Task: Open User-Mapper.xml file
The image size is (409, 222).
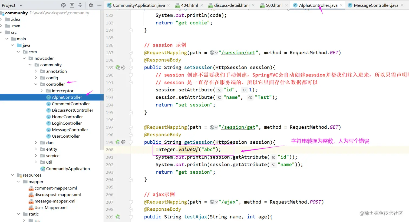Action: (x=52, y=207)
